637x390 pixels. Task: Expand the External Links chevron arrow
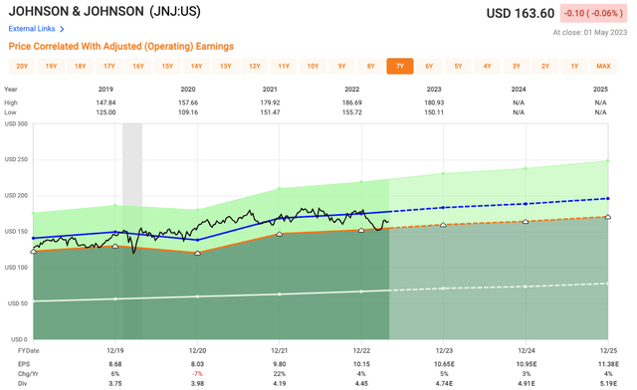62,29
